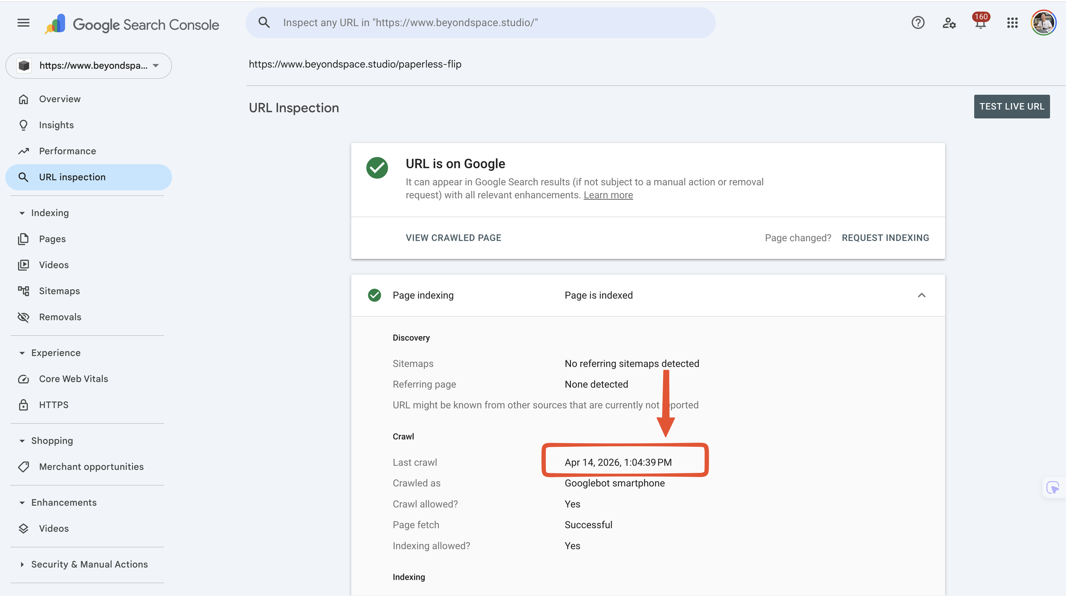This screenshot has width=1066, height=596.
Task: Open the hamburger main menu
Action: (23, 23)
